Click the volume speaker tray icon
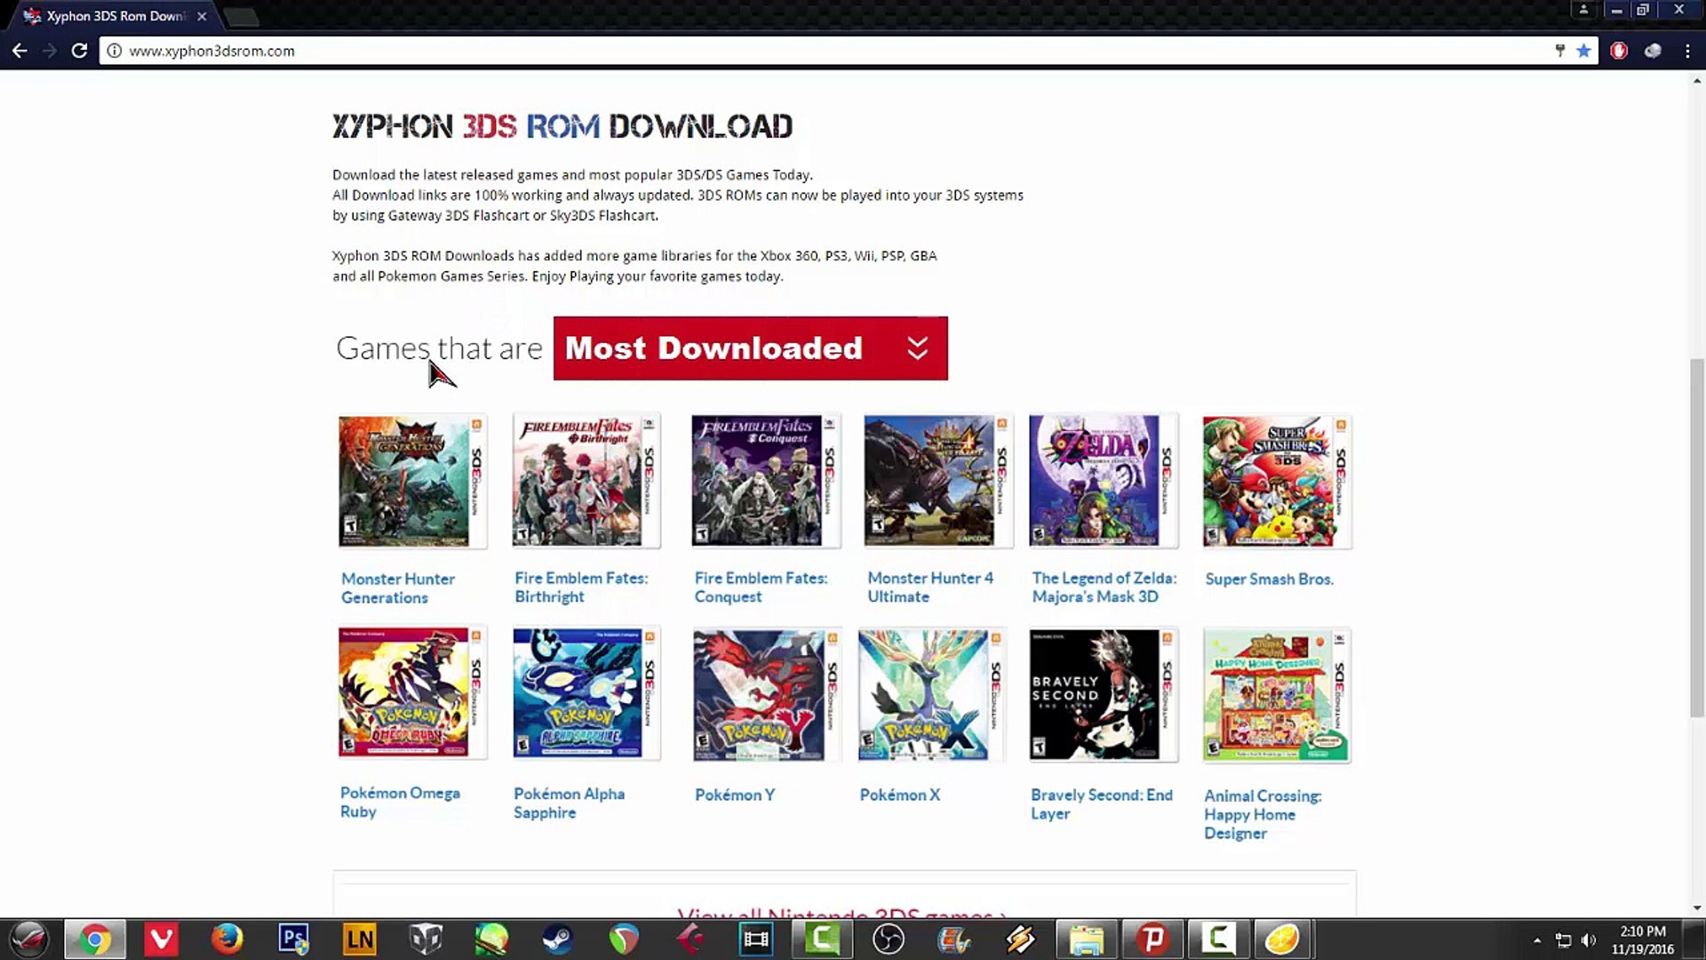 point(1589,940)
